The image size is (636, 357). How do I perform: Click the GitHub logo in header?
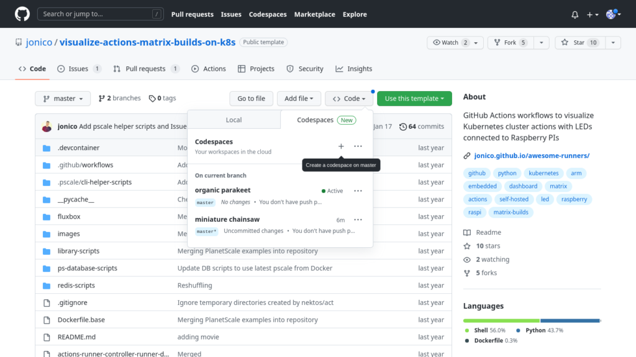(x=22, y=14)
